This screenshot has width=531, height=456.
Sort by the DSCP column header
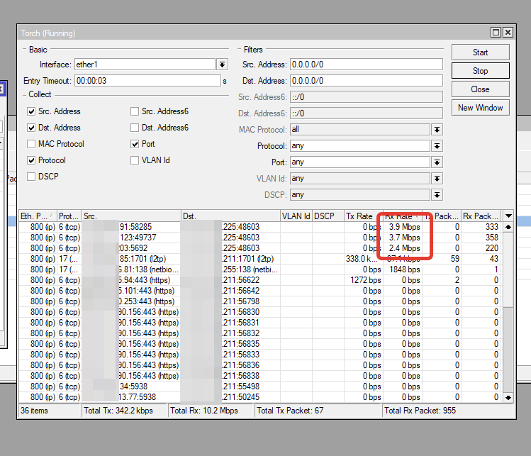(328, 216)
